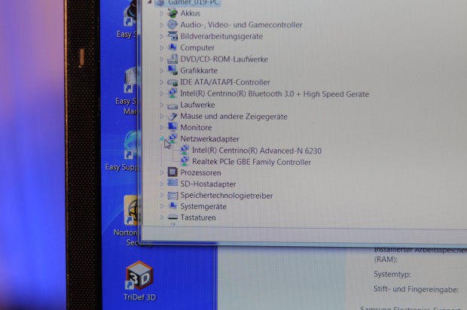467x310 pixels.
Task: Select the DVD/CD-ROM-Laufwerke entry text
Action: pyautogui.click(x=224, y=59)
